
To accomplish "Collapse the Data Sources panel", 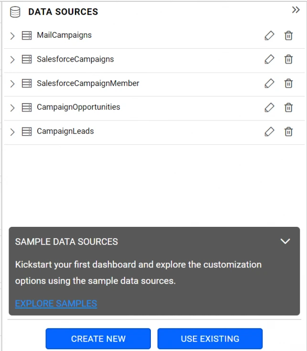I will point(296,10).
